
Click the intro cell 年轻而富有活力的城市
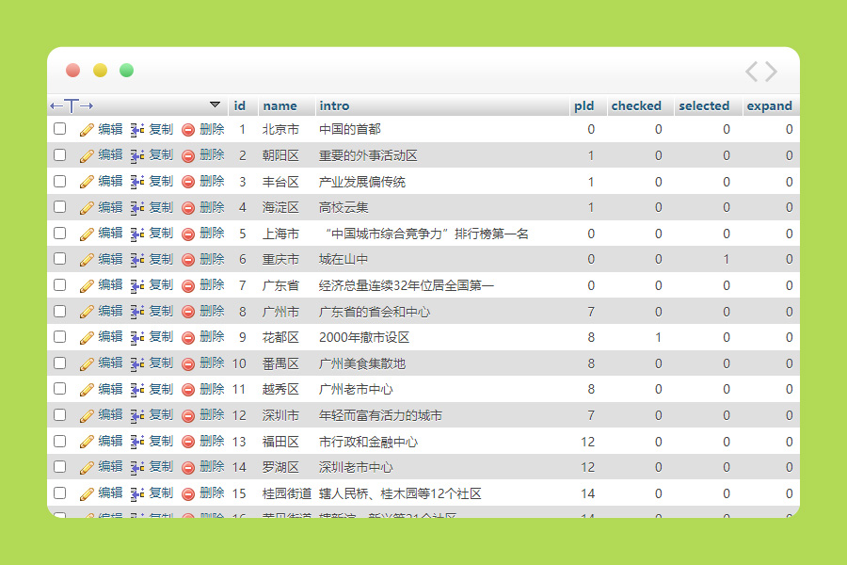point(380,415)
